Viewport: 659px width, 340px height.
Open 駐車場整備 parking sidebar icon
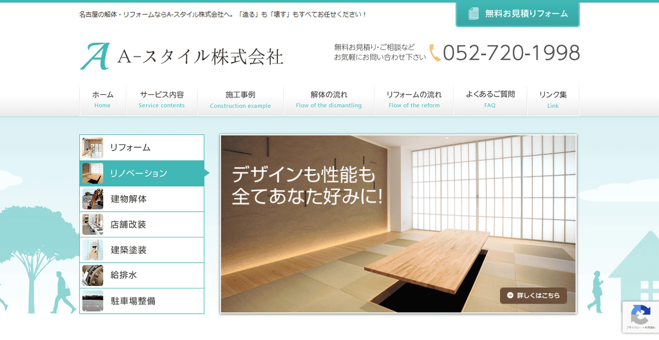[x=93, y=301]
